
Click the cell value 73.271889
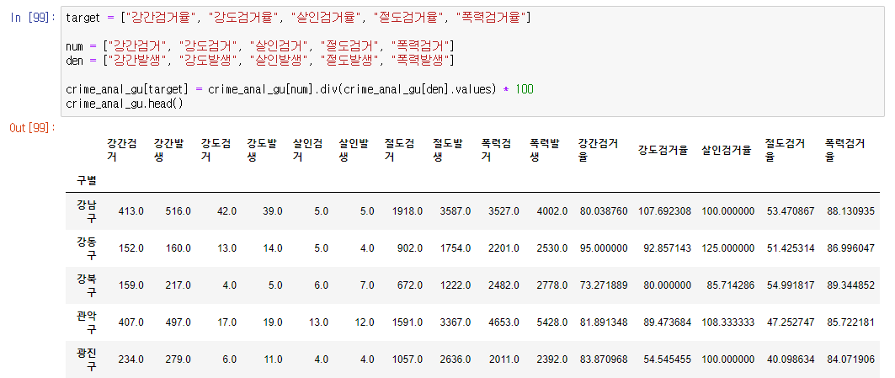coord(604,285)
